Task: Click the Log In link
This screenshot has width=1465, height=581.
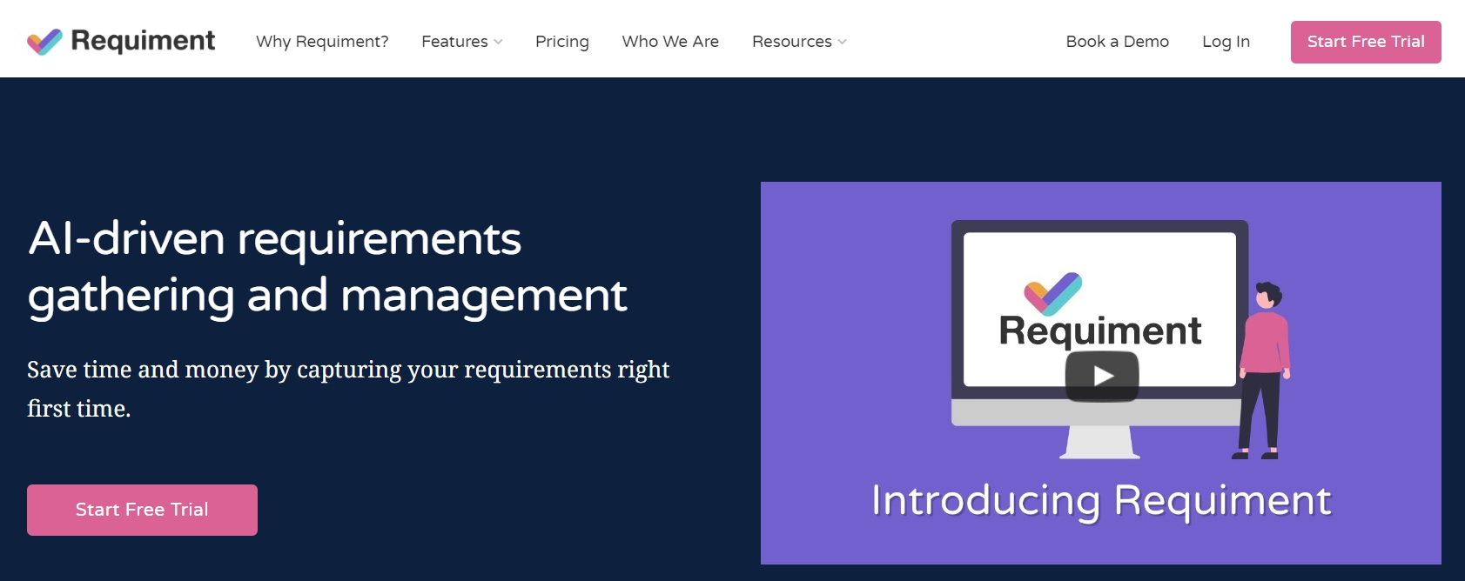Action: [1226, 42]
